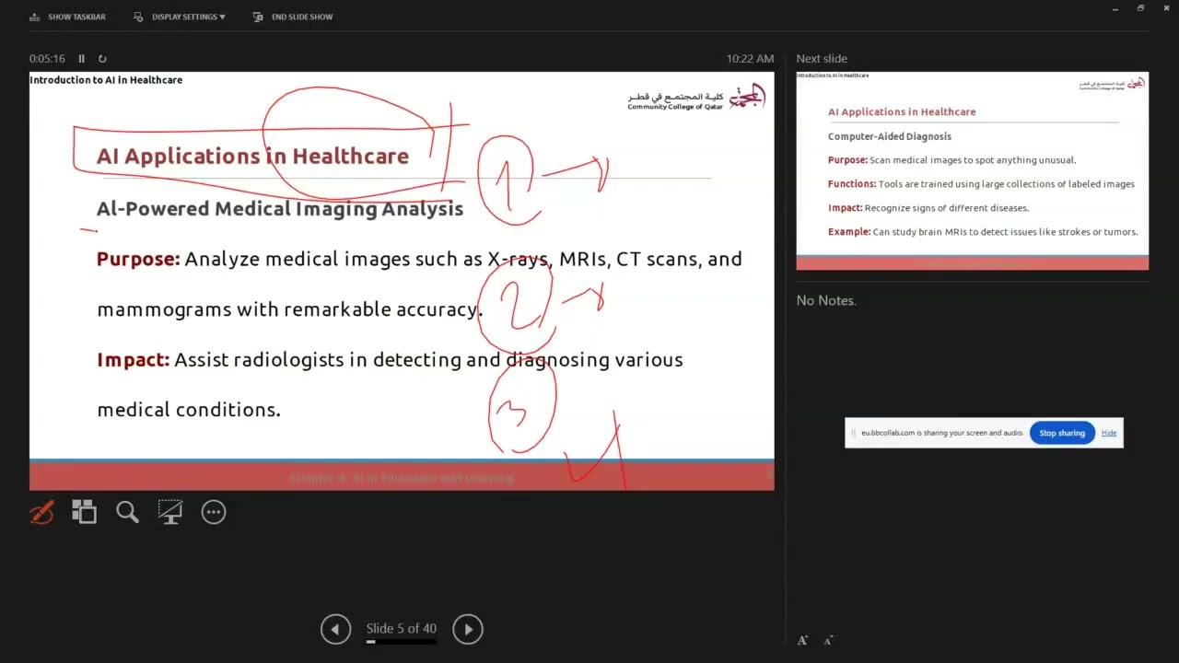Open the Display Settings dropdown
Image resolution: width=1179 pixels, height=663 pixels.
coord(180,17)
